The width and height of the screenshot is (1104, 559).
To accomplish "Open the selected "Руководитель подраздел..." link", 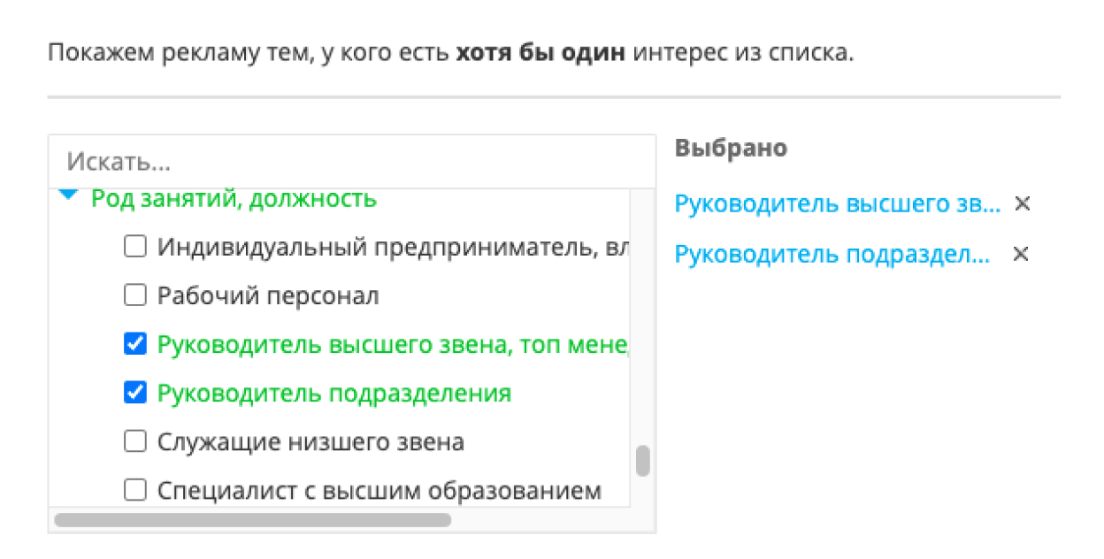I will (x=832, y=255).
